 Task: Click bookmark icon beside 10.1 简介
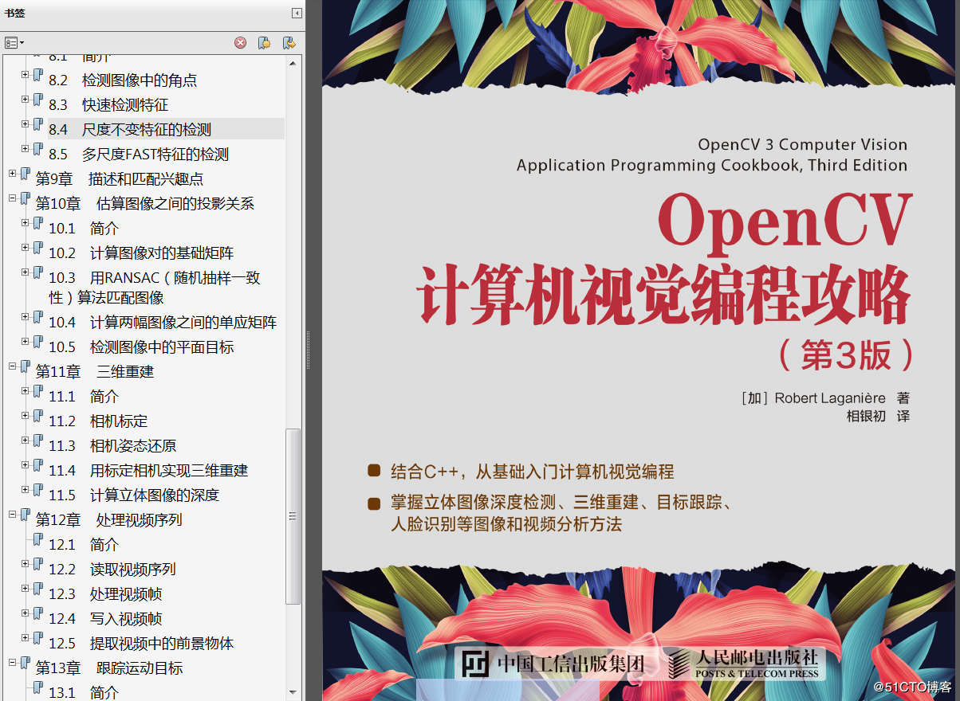click(x=37, y=223)
